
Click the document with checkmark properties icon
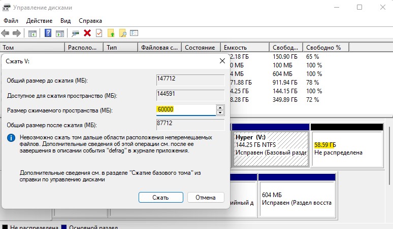click(99, 33)
